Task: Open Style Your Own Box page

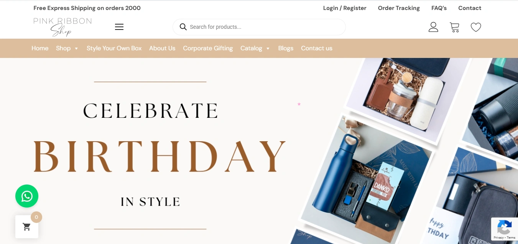Action: (114, 48)
